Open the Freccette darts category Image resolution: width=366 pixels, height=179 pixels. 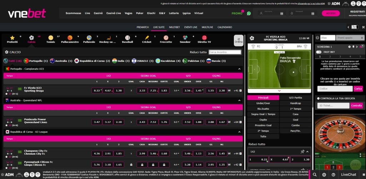pos(166,38)
